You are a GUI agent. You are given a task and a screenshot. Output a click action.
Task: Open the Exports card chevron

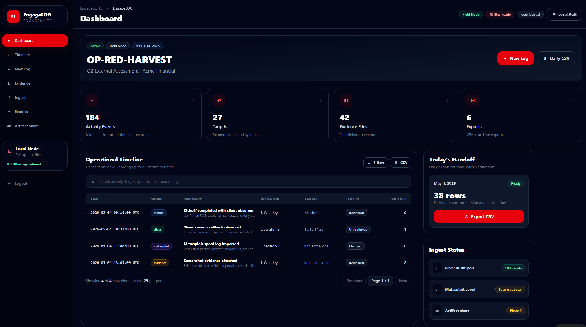pyautogui.click(x=574, y=100)
